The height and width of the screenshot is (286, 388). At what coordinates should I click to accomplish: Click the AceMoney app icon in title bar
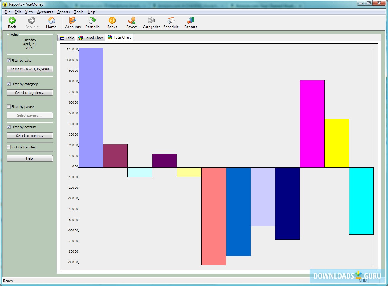coord(5,4)
